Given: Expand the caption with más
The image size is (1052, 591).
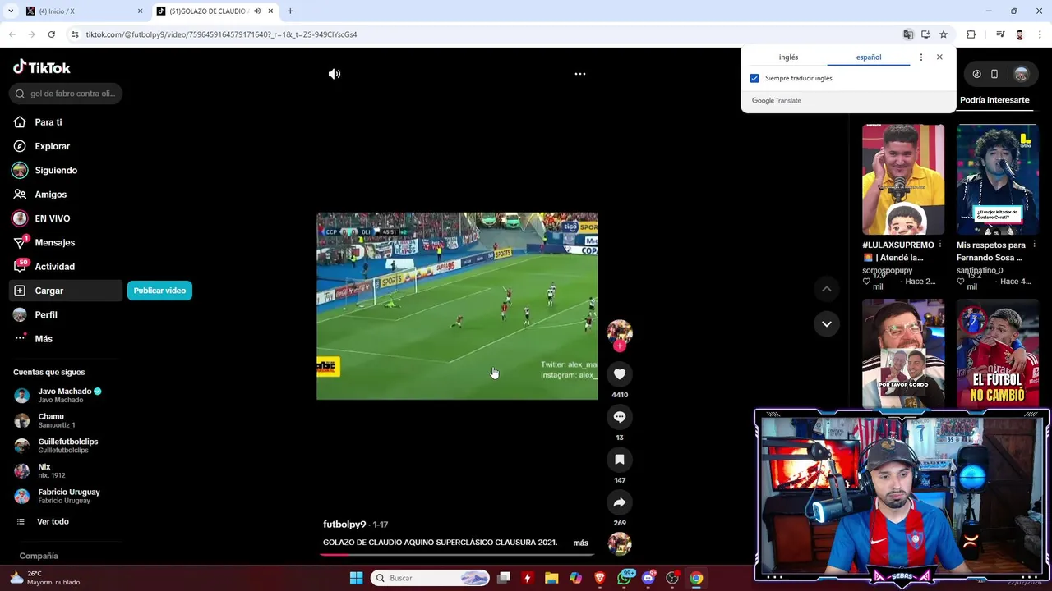Looking at the screenshot, I should (580, 543).
